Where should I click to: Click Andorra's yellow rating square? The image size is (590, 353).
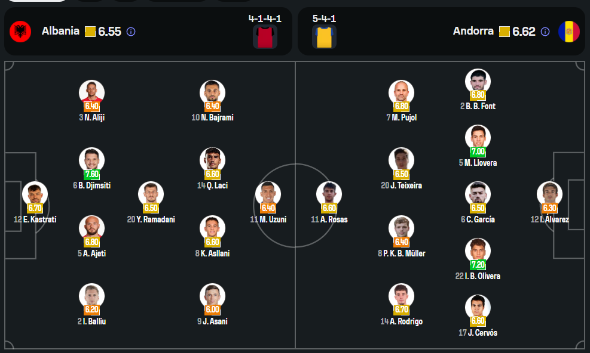click(504, 32)
